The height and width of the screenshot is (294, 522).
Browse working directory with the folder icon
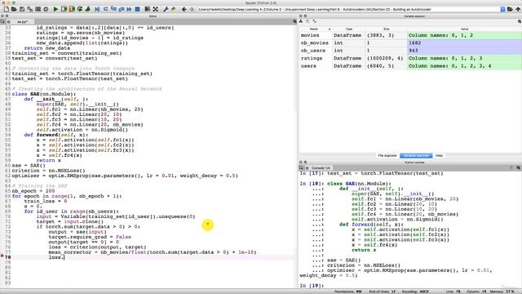[x=510, y=9]
